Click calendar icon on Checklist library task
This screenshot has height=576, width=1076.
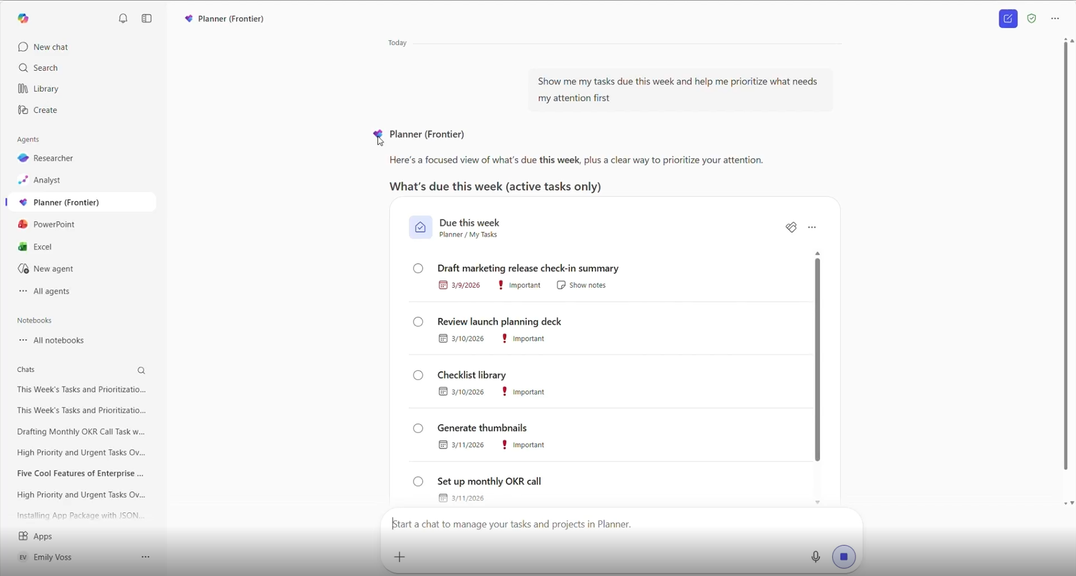pos(443,392)
